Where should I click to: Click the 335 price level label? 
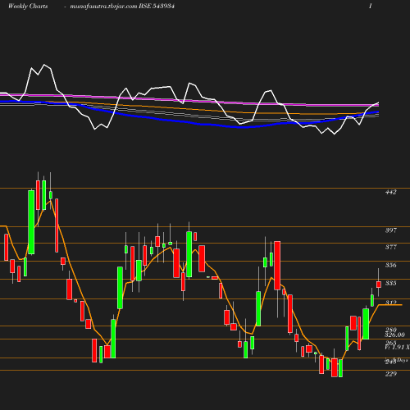pyautogui.click(x=391, y=283)
